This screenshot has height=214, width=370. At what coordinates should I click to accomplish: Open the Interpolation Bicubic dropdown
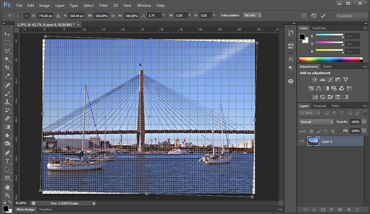pyautogui.click(x=252, y=16)
